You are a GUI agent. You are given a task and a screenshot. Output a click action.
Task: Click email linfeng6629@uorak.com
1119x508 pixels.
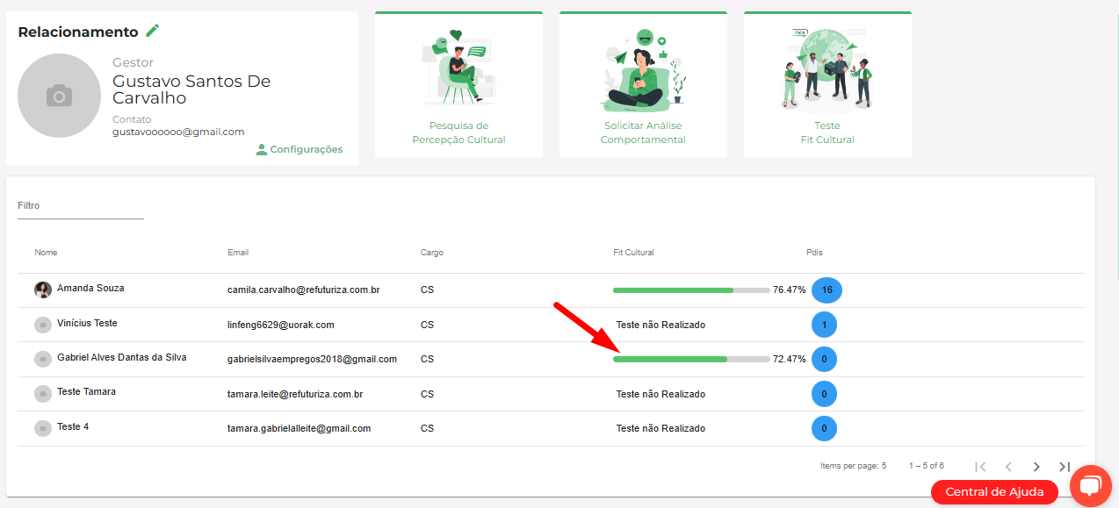[x=281, y=325]
